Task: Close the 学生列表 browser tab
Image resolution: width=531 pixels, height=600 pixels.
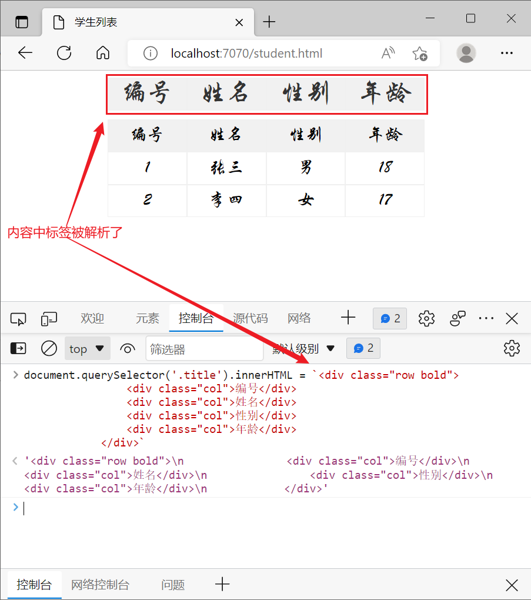Action: pyautogui.click(x=239, y=22)
